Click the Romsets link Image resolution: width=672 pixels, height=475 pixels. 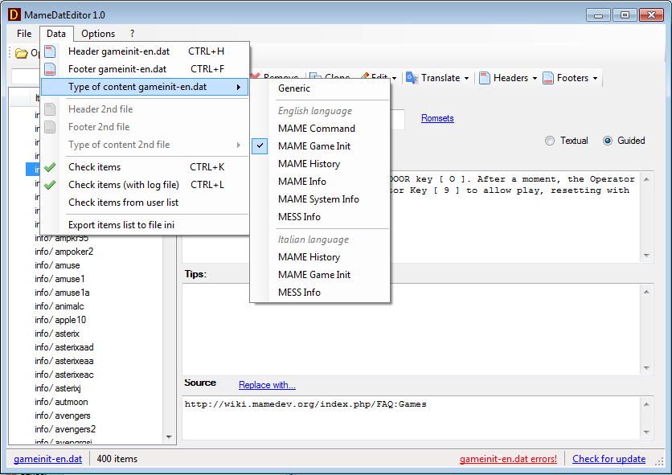[x=437, y=118]
